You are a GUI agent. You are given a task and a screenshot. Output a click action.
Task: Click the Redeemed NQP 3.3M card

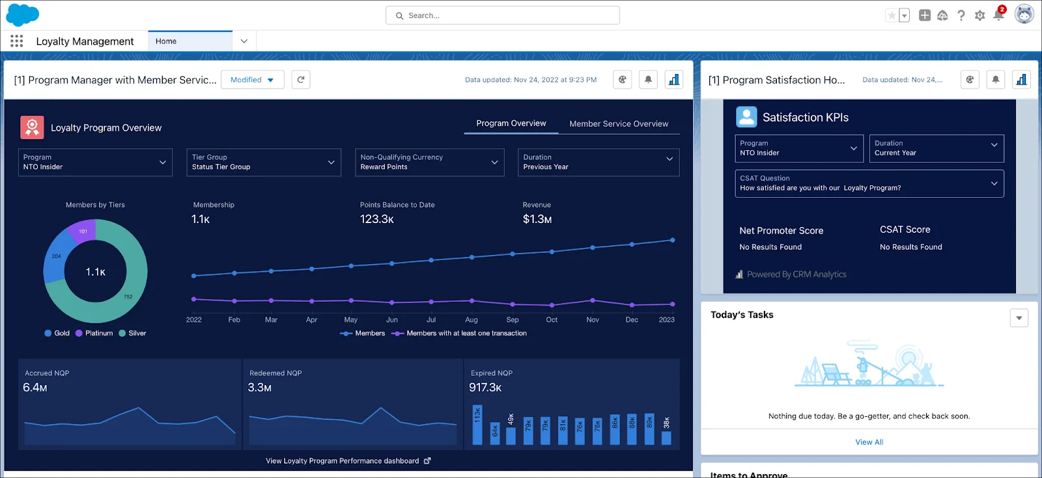[352, 404]
